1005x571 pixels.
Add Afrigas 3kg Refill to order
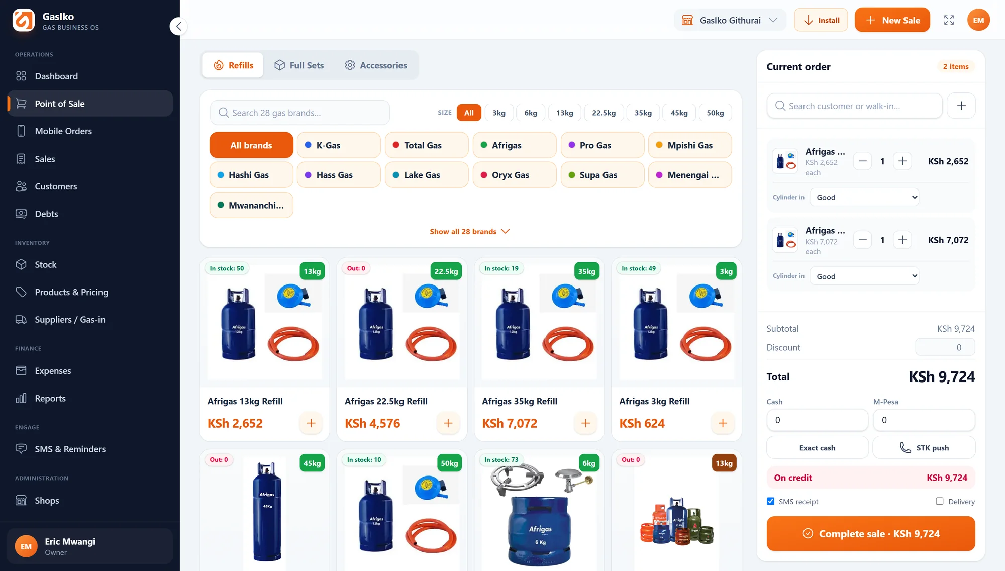723,423
